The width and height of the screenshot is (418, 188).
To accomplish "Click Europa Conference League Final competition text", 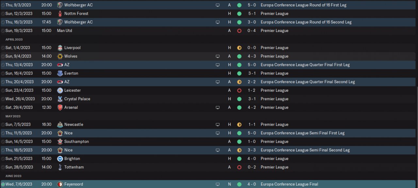I will 289,184.
